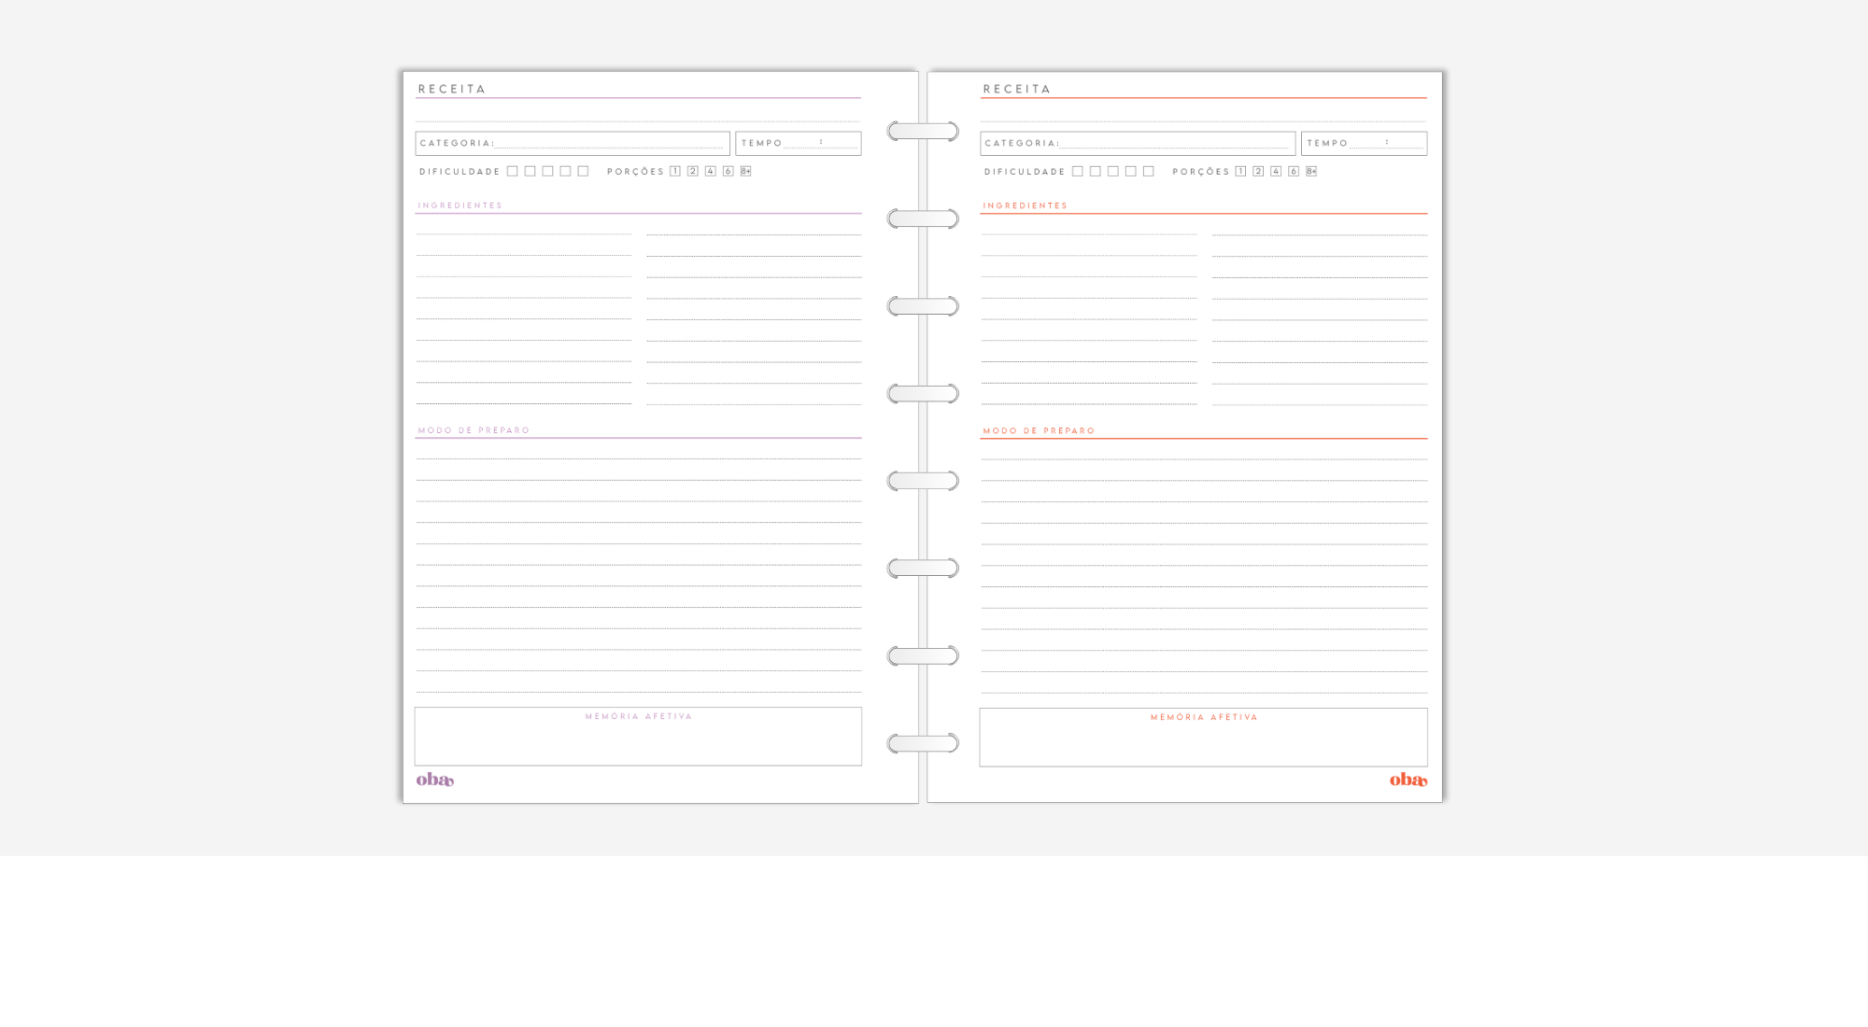Select 4 Porções box on left page
This screenshot has width=1868, height=1027.
[x=711, y=171]
